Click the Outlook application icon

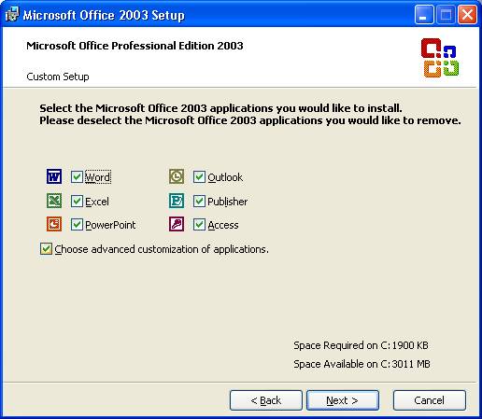point(177,176)
